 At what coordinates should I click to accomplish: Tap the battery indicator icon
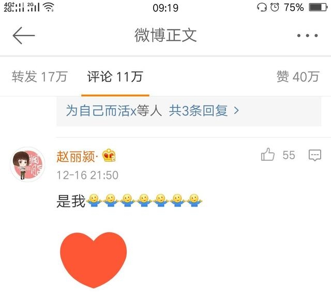tap(318, 7)
